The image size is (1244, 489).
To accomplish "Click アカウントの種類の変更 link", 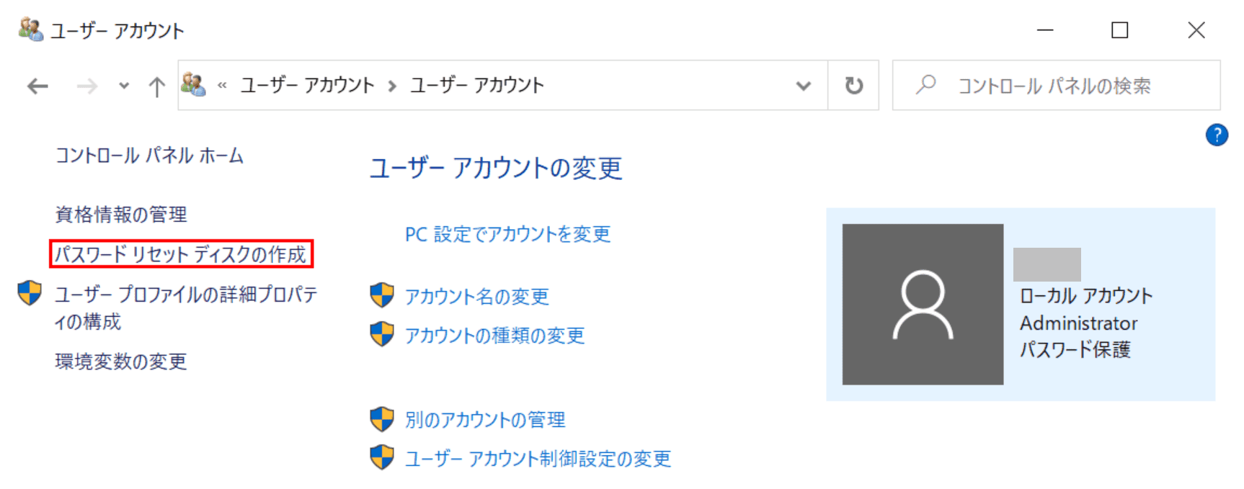I will (x=495, y=336).
